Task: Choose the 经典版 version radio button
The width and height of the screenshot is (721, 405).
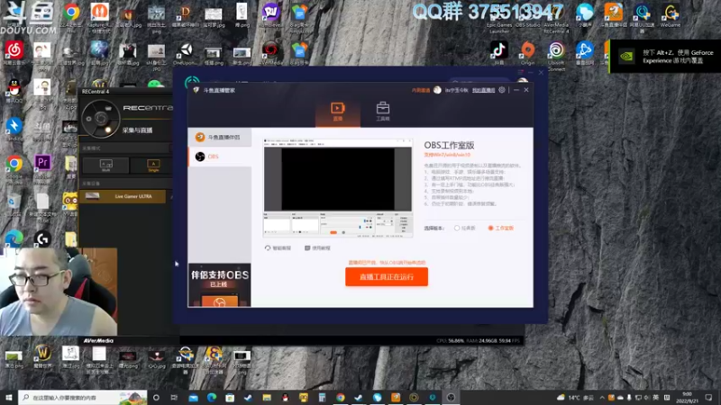Action: pos(464,229)
